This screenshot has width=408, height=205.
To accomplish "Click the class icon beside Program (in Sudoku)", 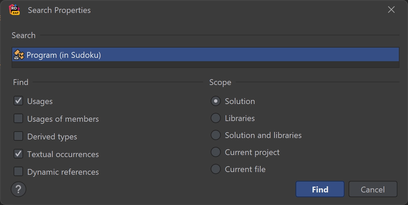I will [19, 55].
